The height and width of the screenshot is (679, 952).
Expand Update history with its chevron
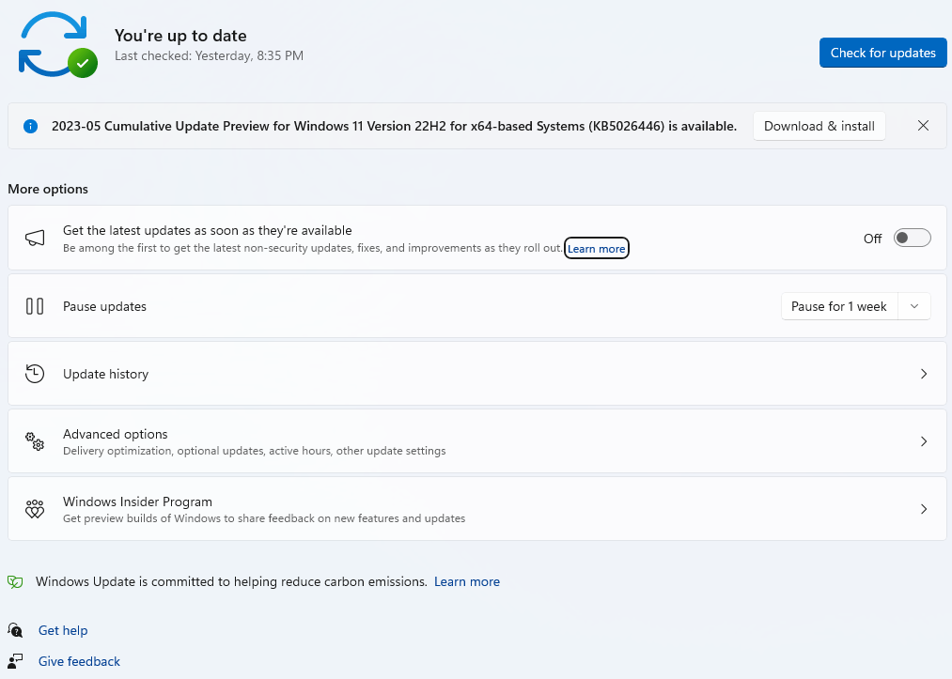pos(924,374)
